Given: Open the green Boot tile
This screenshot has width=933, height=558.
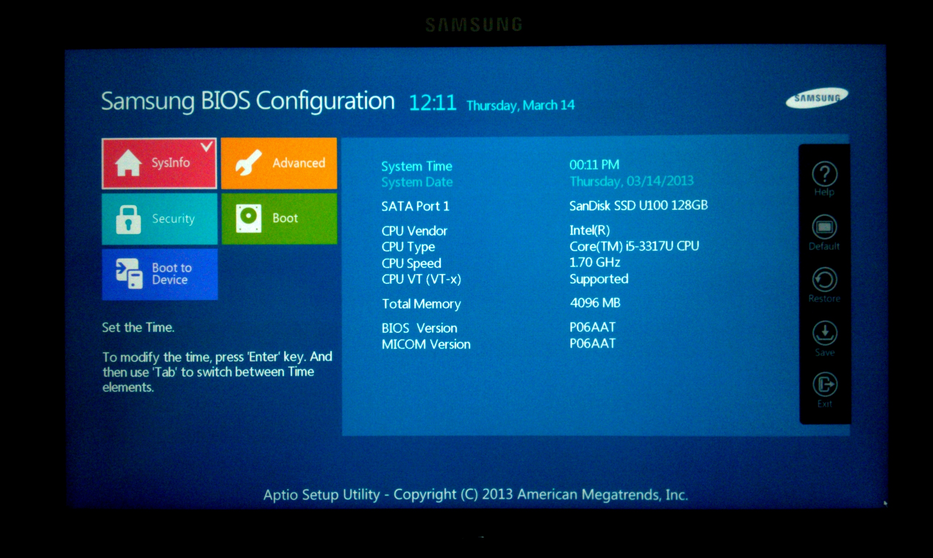Looking at the screenshot, I should coord(279,219).
